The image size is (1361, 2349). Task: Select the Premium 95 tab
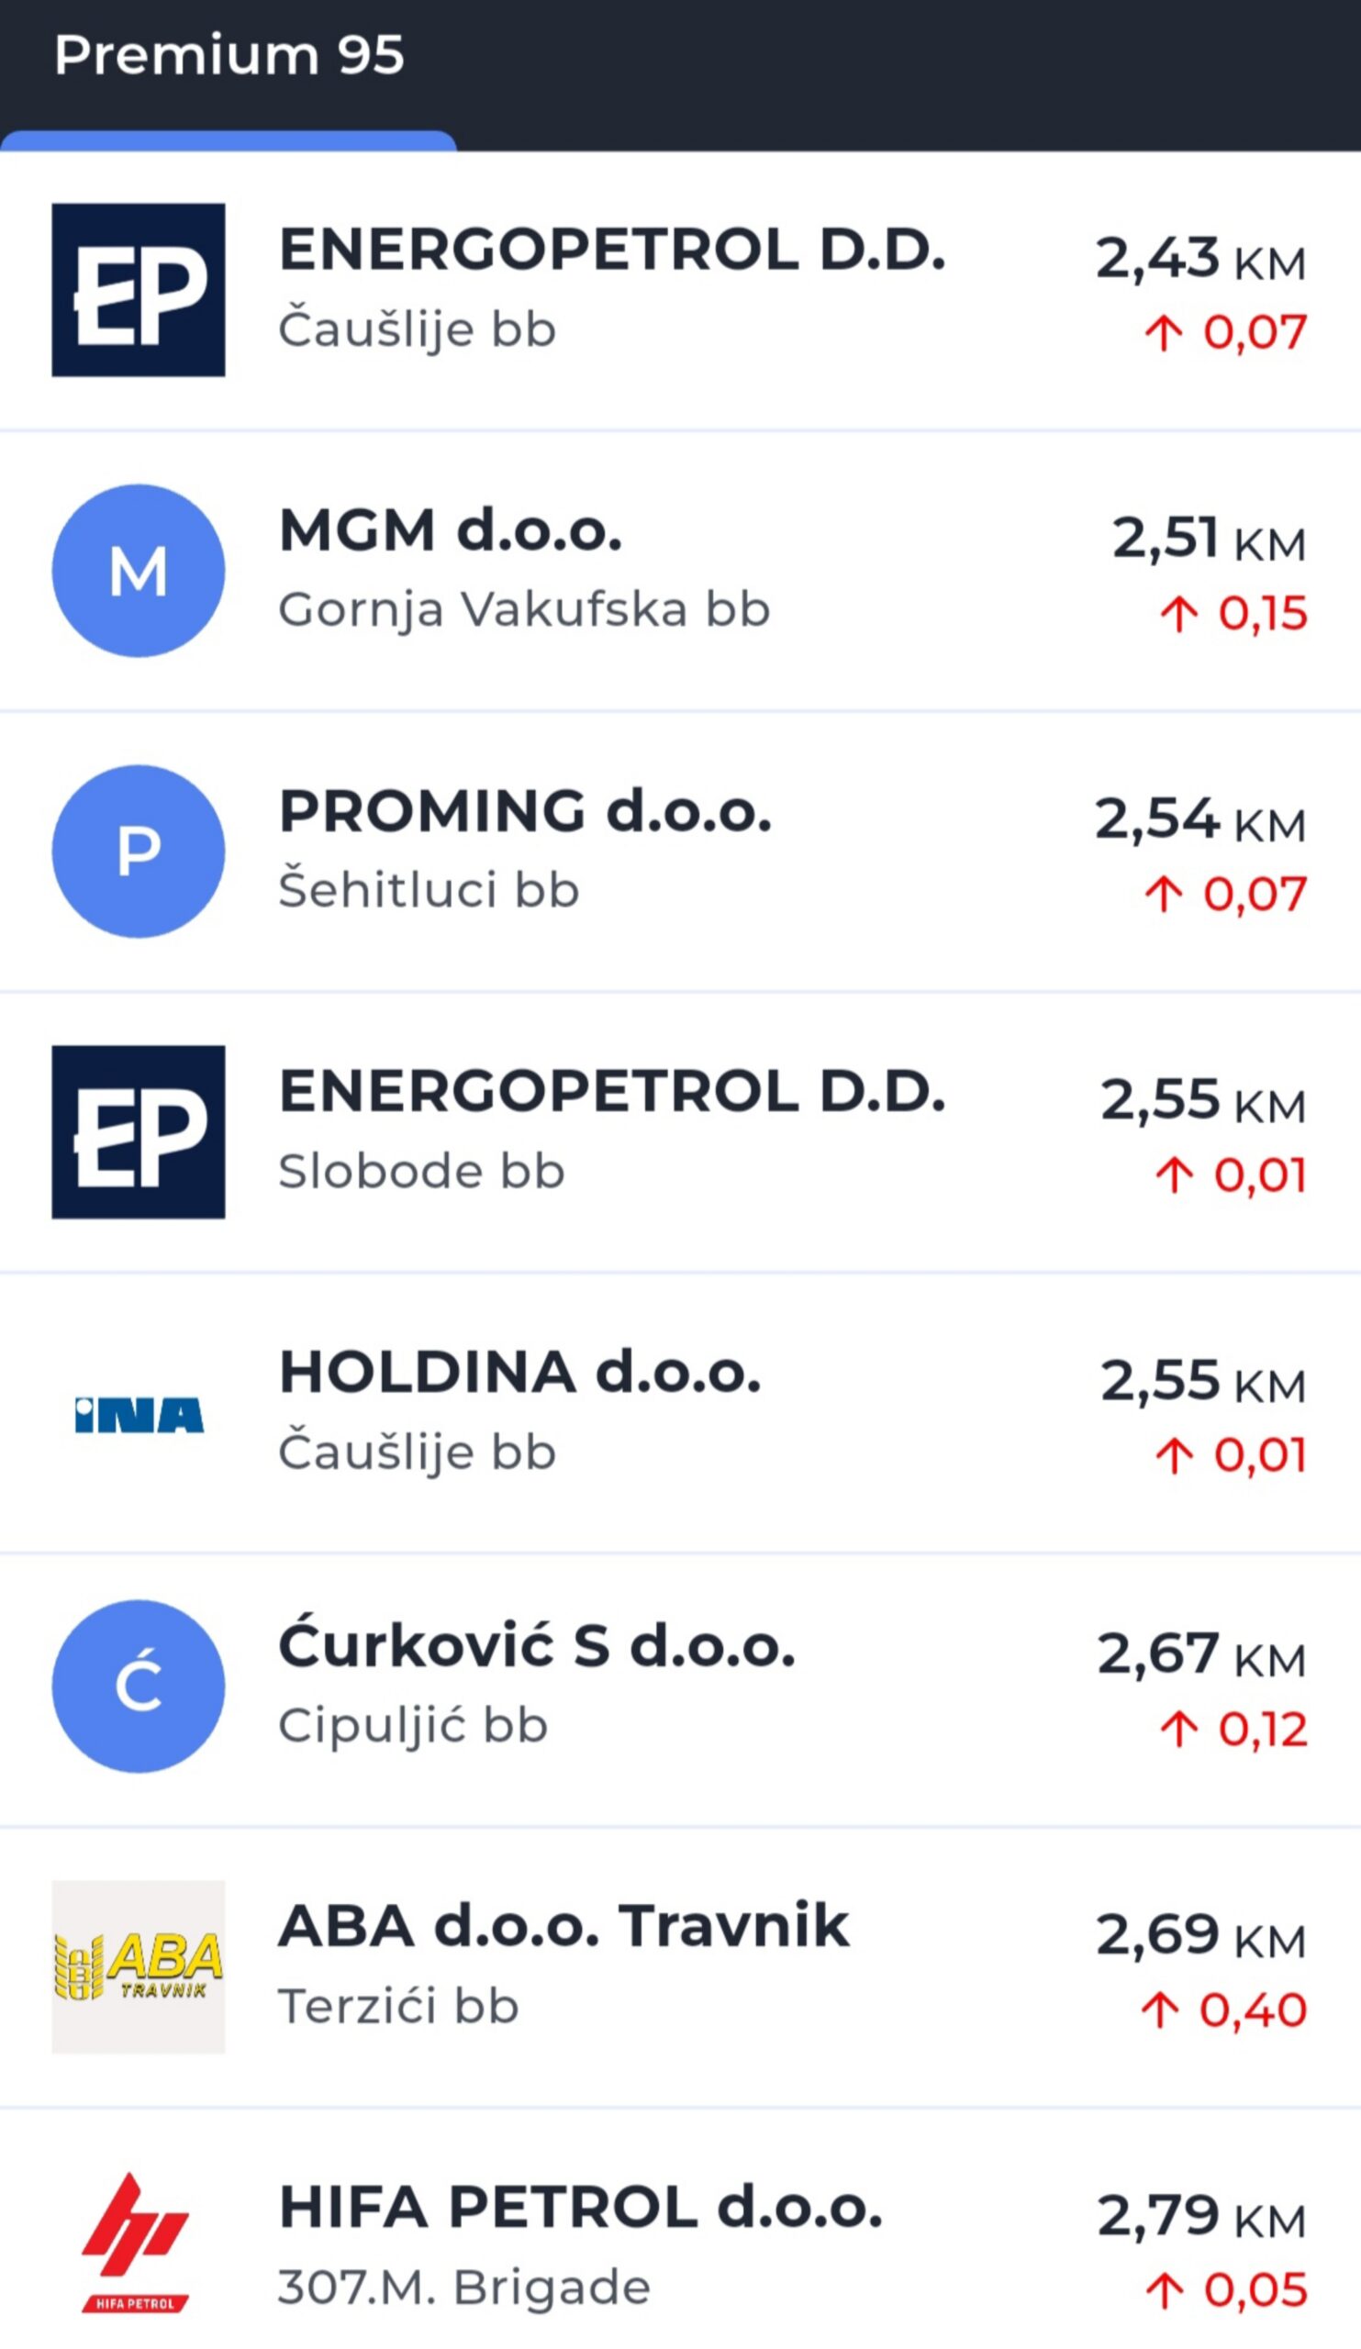click(229, 56)
